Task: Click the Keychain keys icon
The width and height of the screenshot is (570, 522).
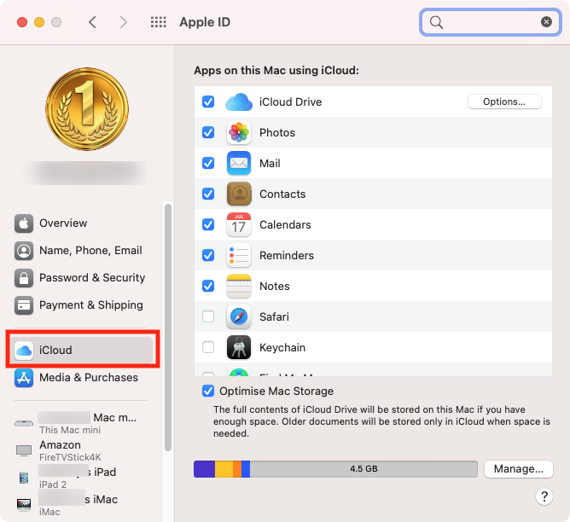Action: [x=238, y=347]
